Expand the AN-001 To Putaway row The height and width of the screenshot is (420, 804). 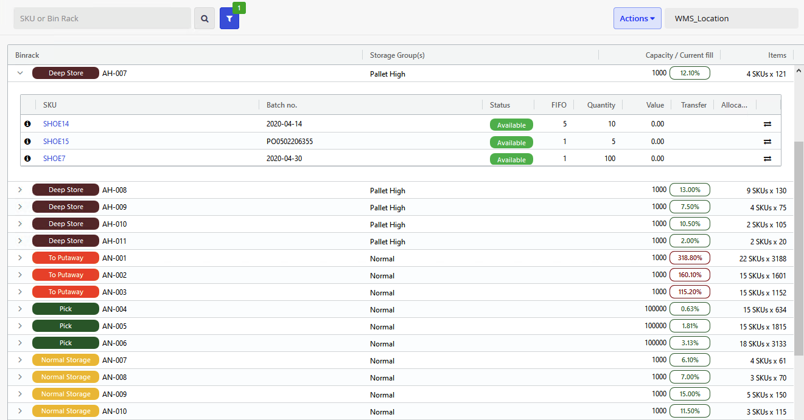click(x=20, y=258)
